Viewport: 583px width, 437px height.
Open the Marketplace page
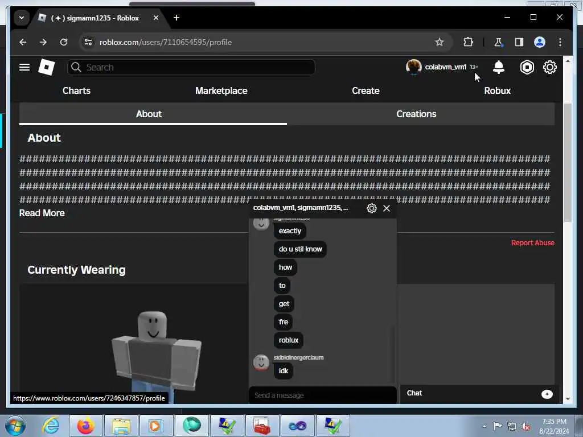(x=221, y=90)
